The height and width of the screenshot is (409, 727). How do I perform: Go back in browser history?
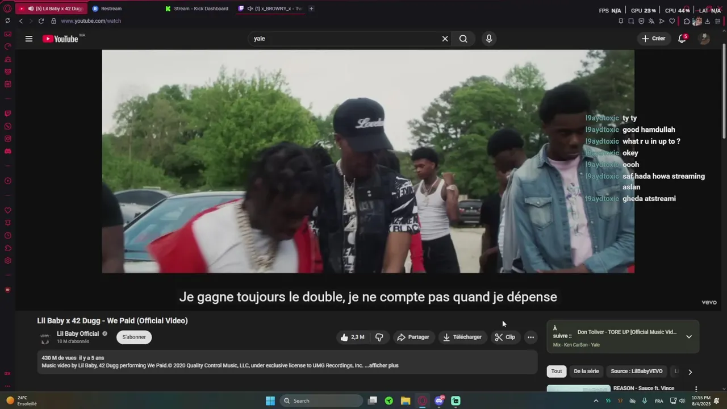click(21, 21)
